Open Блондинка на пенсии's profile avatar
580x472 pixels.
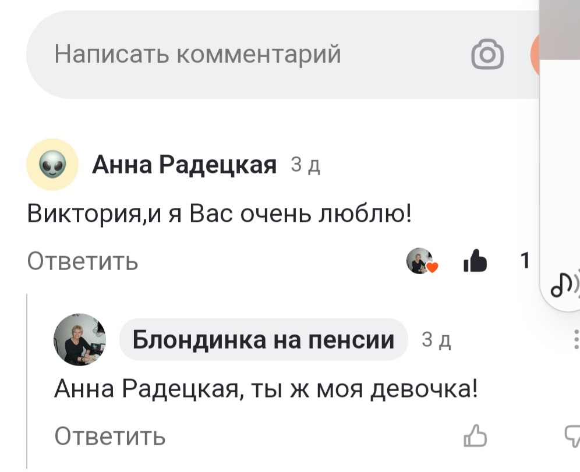tap(82, 339)
